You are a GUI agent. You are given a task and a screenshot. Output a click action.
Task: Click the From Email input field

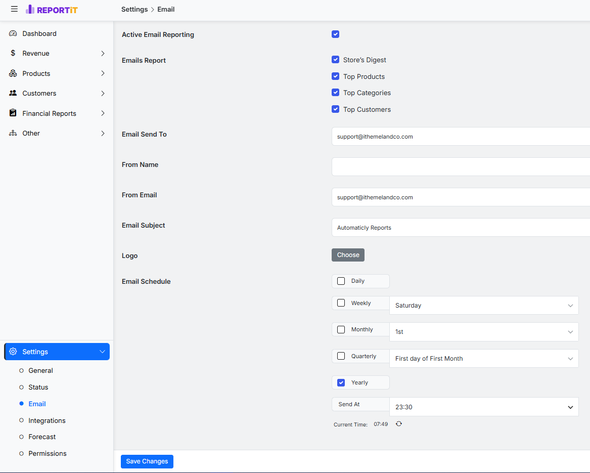pos(461,197)
